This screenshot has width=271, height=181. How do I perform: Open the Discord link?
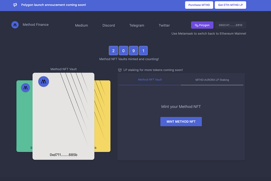point(109,25)
